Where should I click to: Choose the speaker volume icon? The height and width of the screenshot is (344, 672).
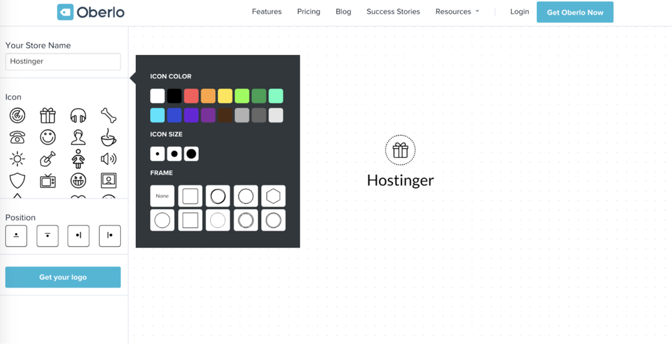108,159
